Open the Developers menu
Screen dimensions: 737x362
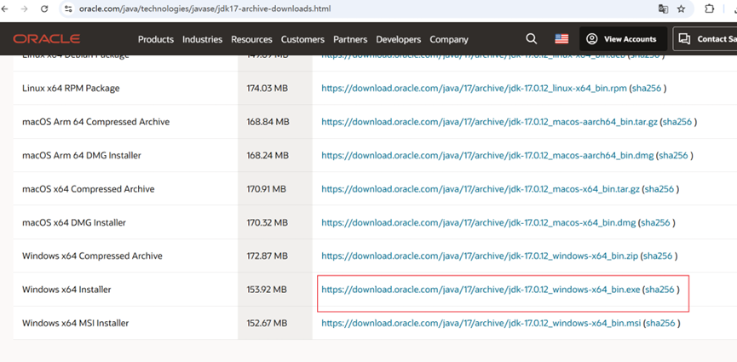pos(399,39)
